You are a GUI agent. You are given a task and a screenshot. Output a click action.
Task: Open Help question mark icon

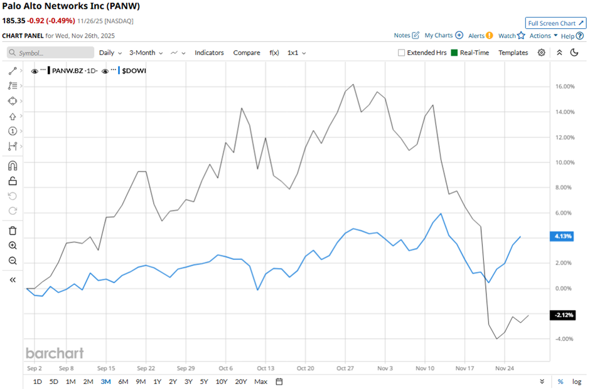pyautogui.click(x=580, y=36)
